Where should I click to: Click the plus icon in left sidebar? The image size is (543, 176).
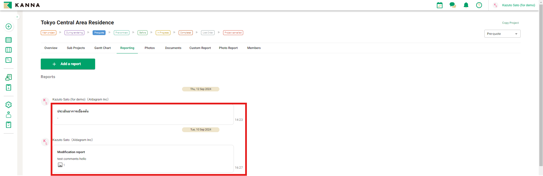coord(8,27)
